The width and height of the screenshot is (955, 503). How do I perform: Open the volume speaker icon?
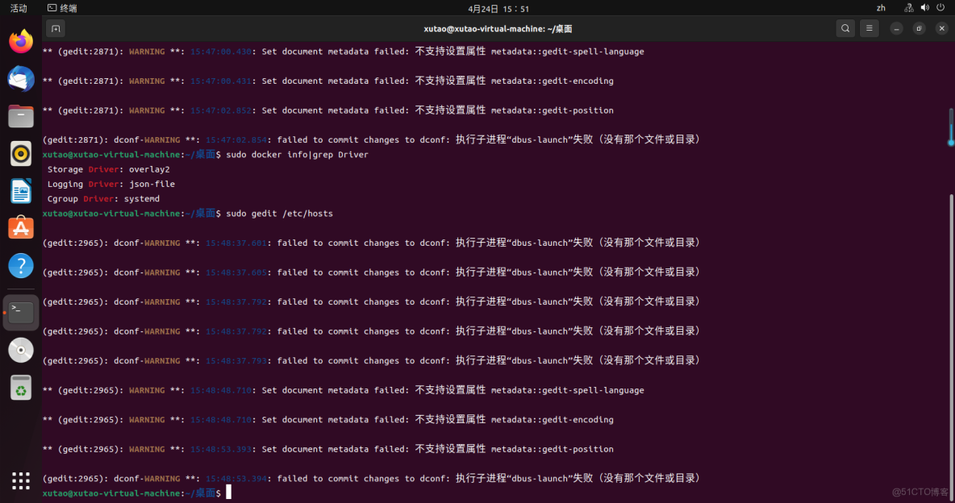(924, 8)
